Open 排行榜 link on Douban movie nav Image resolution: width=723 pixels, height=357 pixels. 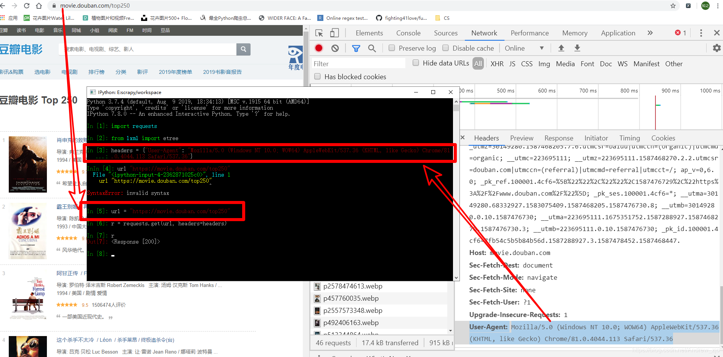[96, 72]
